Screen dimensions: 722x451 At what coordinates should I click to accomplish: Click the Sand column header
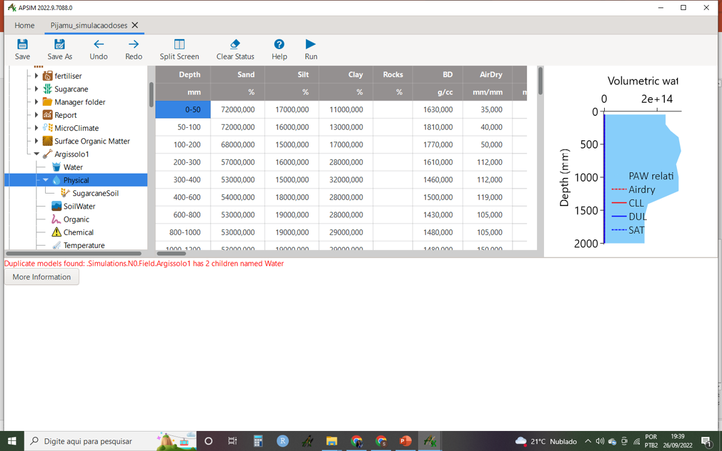(238, 75)
